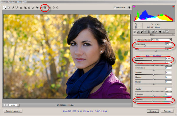Click the Por defecto link
Viewport: 177px width, 116px height.
click(x=157, y=56)
